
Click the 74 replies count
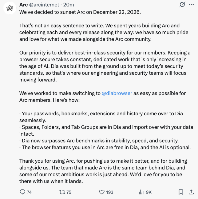(29, 192)
